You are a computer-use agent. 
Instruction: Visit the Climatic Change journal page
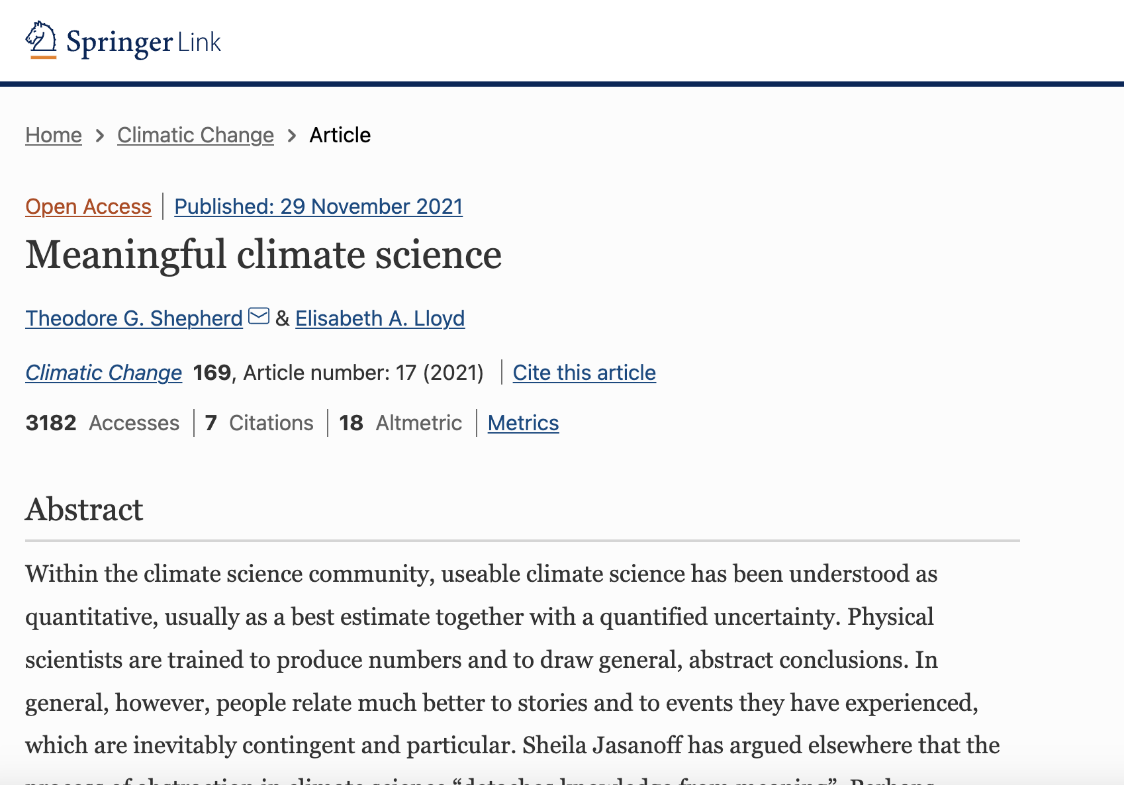103,373
